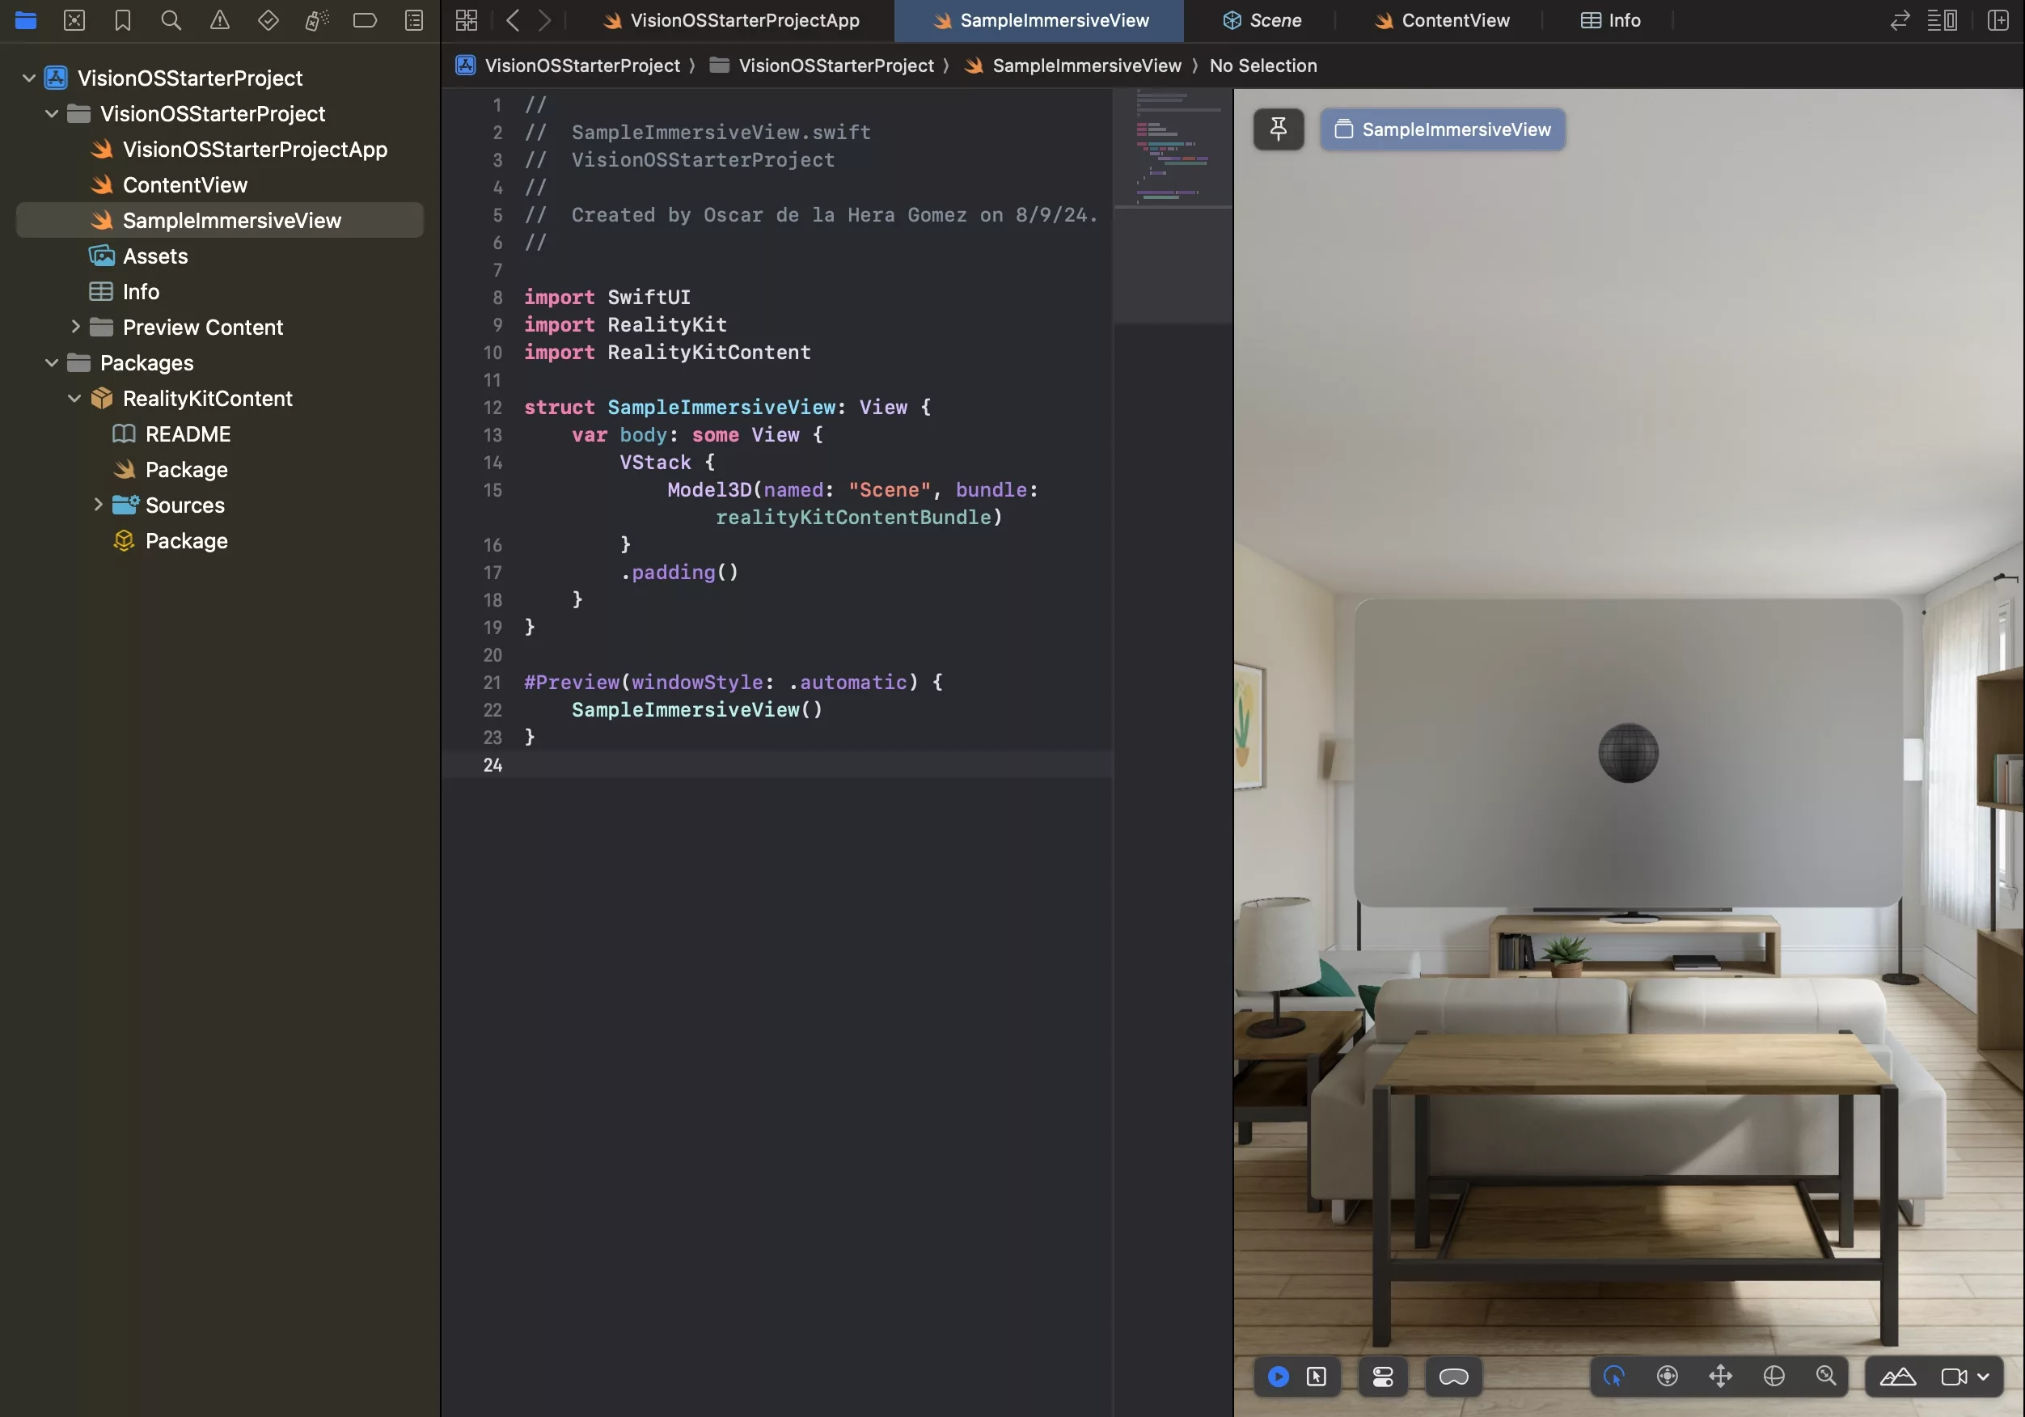2025x1417 pixels.
Task: Switch to the Info tab
Action: [x=1609, y=20]
